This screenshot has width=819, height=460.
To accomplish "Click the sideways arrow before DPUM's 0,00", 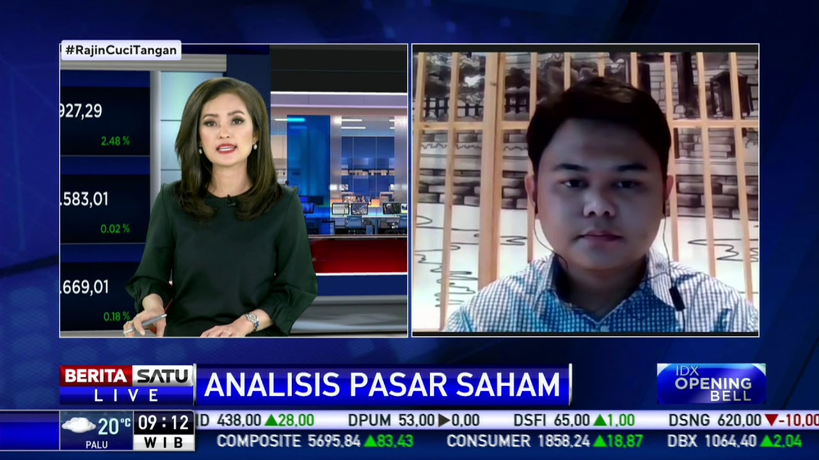I will click(444, 420).
